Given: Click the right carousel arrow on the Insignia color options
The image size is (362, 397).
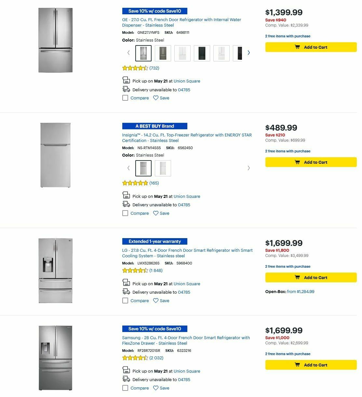Looking at the screenshot, I should click(249, 168).
